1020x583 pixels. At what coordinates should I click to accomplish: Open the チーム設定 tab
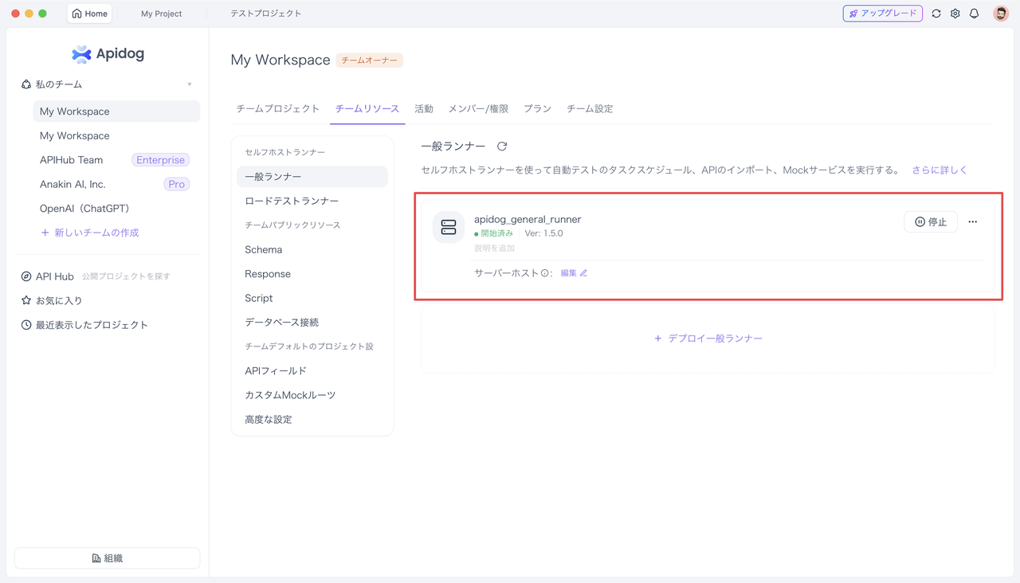(590, 108)
